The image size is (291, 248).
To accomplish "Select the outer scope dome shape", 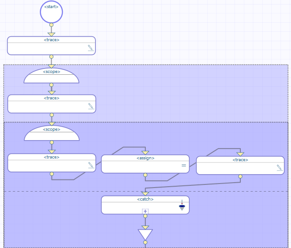I will tap(52, 76).
